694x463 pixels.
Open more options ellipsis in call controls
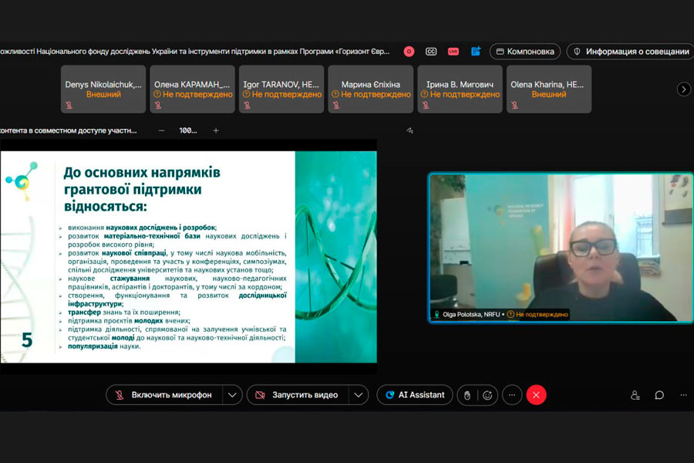[512, 395]
